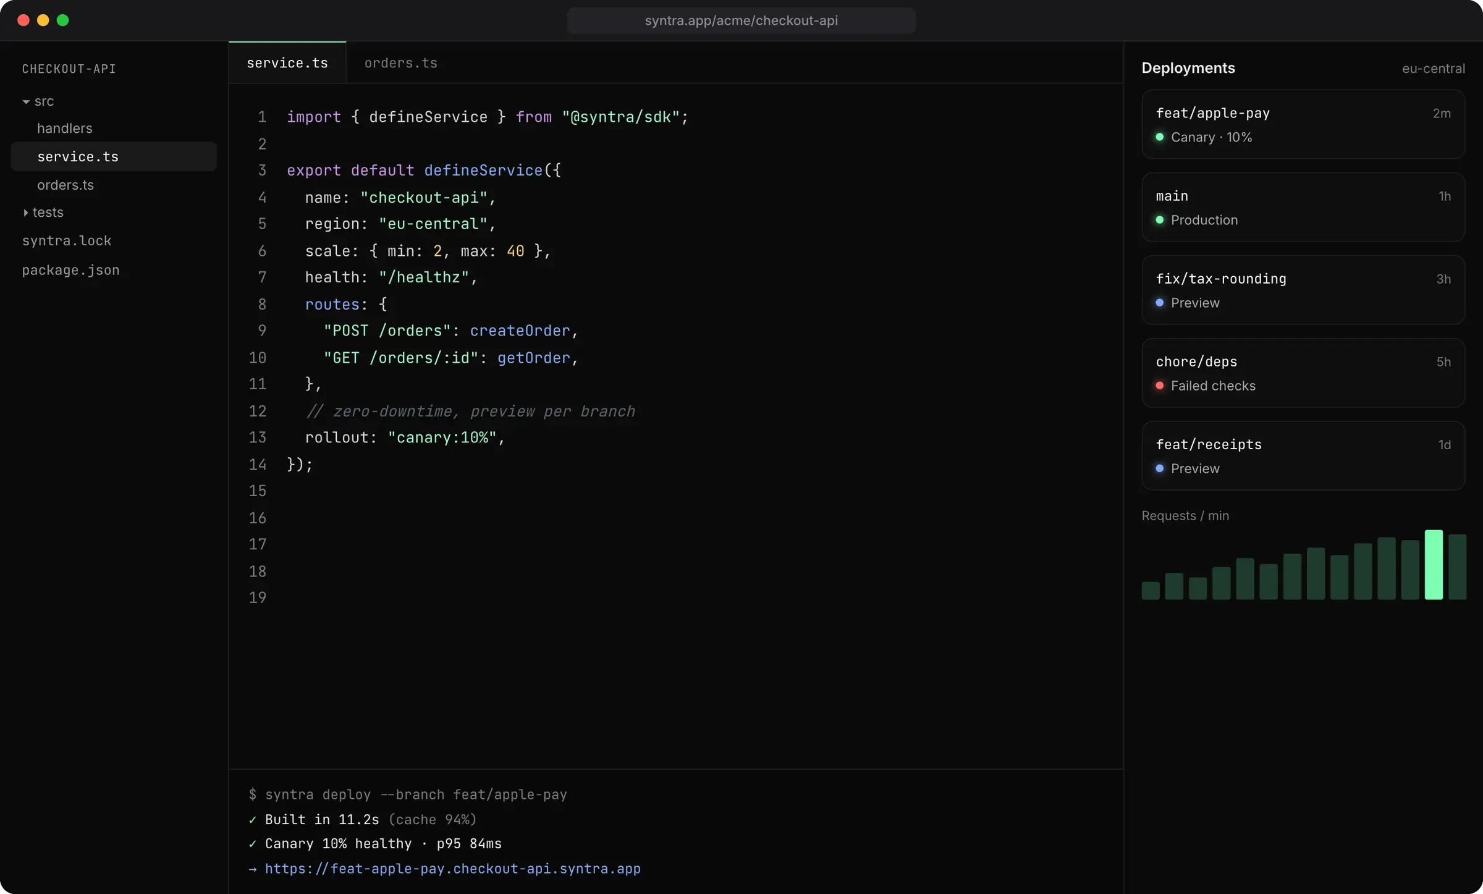Click the 5h timestamp on chore/deps
Viewport: 1483px width, 894px height.
1443,362
